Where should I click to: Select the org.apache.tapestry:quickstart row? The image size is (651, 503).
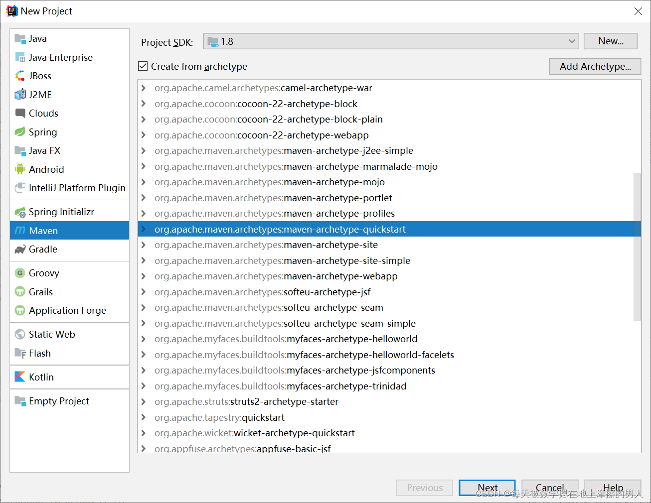389,417
